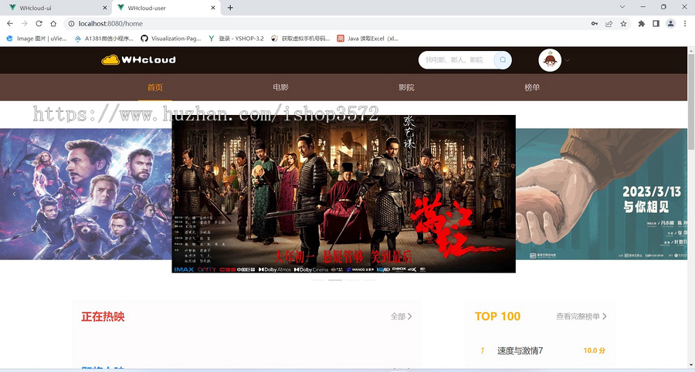
Task: Click the browser home button
Action: tap(53, 23)
